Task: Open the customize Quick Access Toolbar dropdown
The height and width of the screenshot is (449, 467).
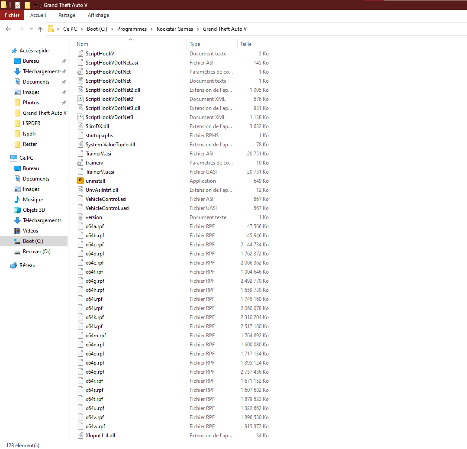Action: point(35,5)
